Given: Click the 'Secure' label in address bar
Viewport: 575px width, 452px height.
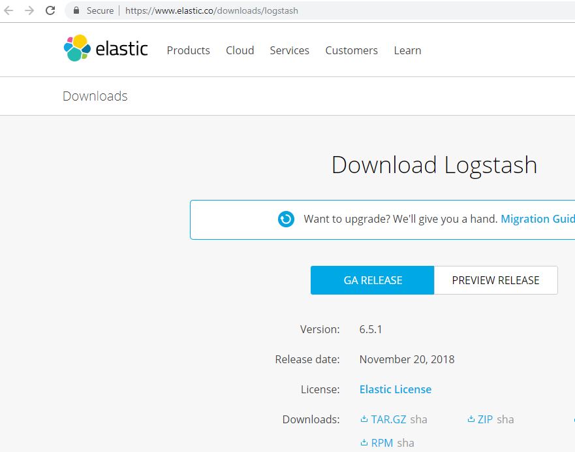Looking at the screenshot, I should tap(100, 10).
